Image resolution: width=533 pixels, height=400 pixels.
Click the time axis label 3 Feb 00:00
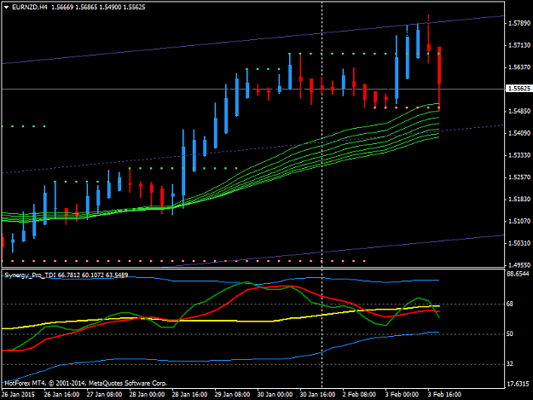(x=402, y=395)
